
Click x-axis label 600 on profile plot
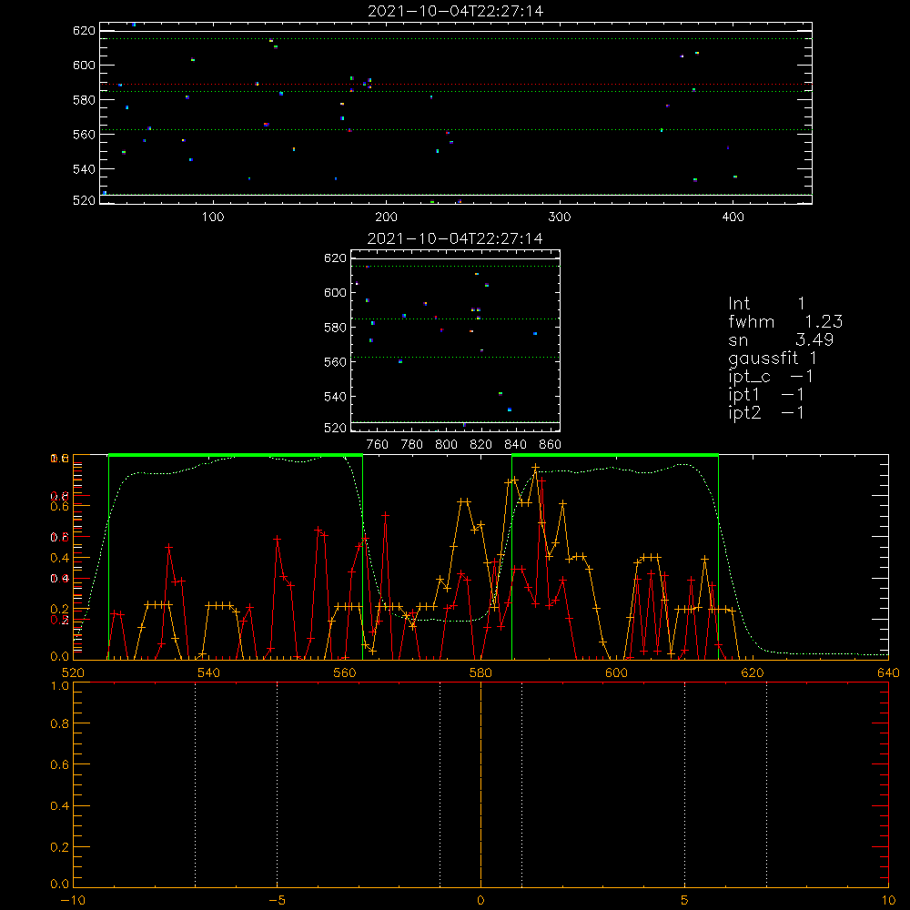616,673
